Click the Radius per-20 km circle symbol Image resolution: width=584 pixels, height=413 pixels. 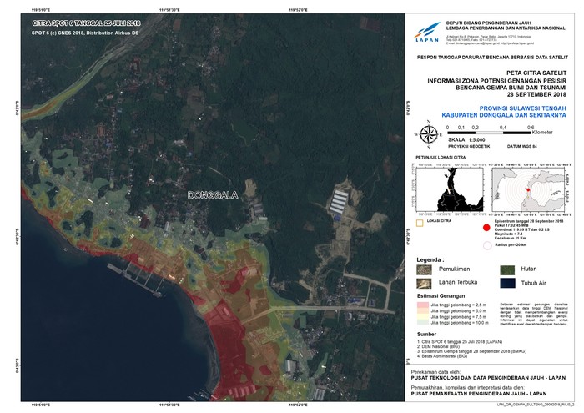(x=487, y=245)
